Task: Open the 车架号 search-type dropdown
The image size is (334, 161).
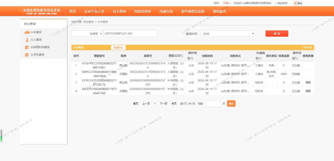Action: pos(87,34)
